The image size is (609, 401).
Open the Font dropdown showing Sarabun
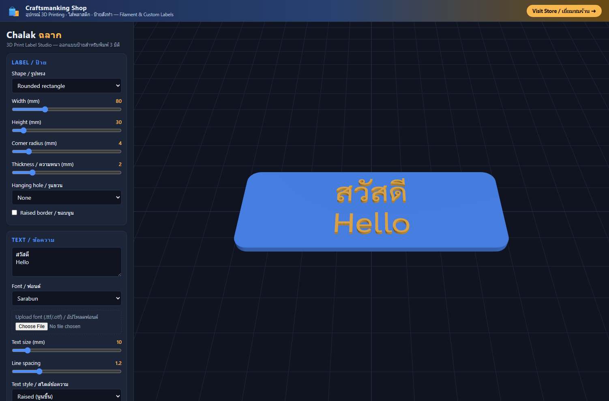66,299
